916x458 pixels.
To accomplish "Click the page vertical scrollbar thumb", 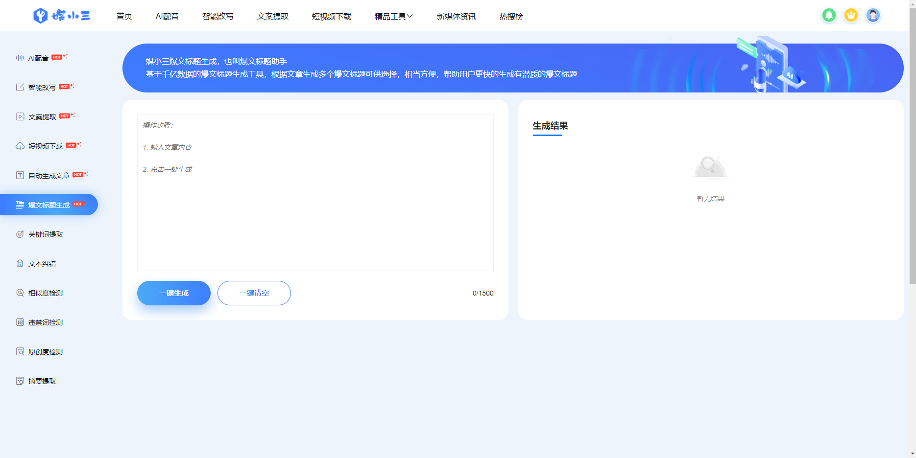I will pyautogui.click(x=912, y=145).
